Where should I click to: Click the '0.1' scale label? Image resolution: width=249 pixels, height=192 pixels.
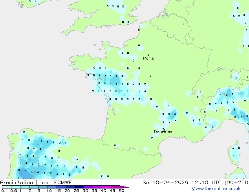(x=4, y=190)
